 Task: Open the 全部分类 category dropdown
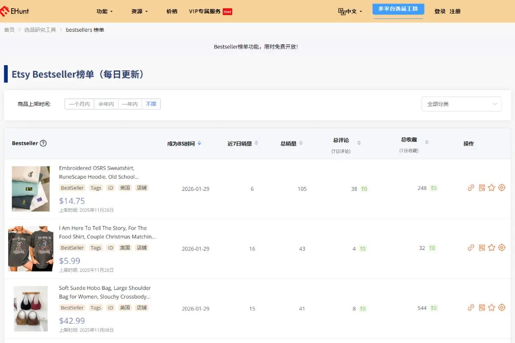point(461,104)
